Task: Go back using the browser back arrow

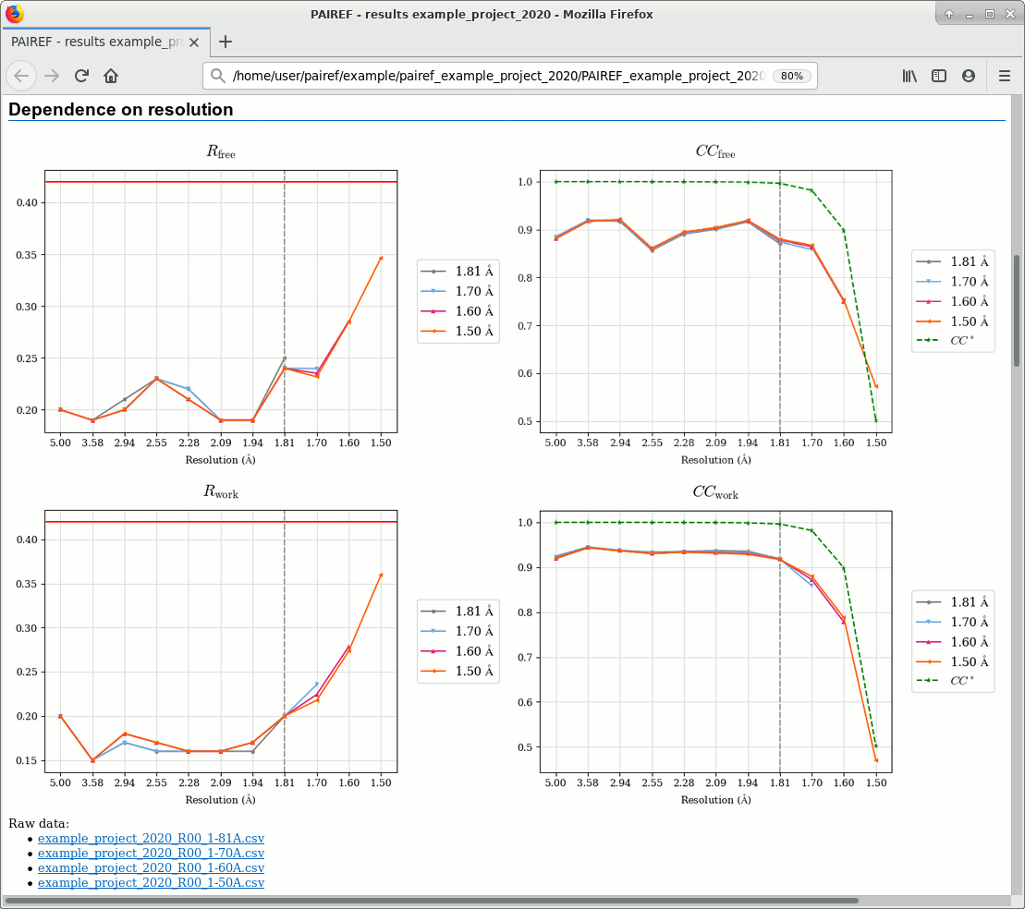Action: pos(21,76)
